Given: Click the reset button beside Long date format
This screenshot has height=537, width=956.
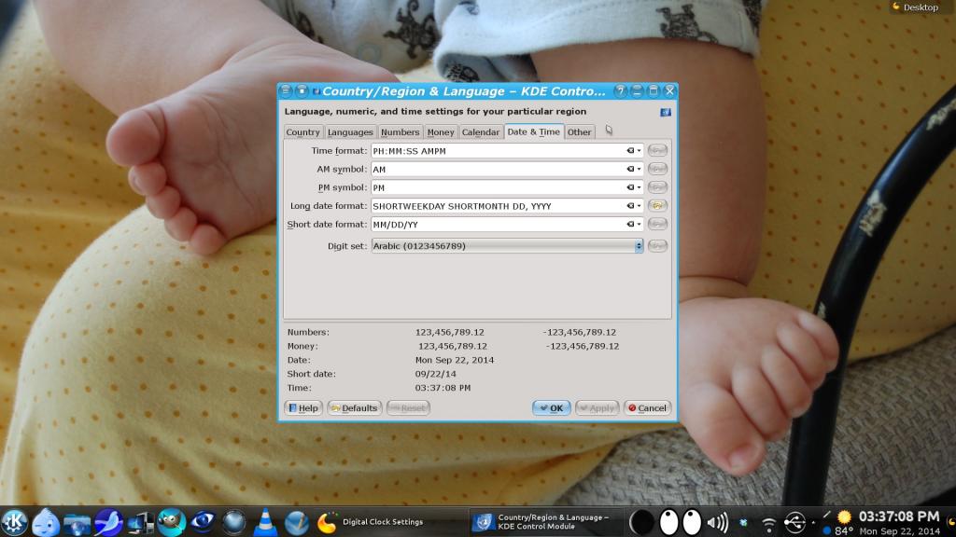Looking at the screenshot, I should coord(658,206).
